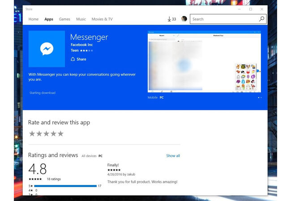Click the 18 ratings count
Viewport: 291px width, 201px height.
click(54, 179)
